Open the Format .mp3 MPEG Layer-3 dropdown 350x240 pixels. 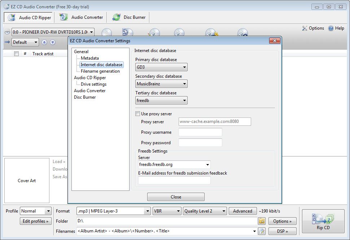pos(114,211)
